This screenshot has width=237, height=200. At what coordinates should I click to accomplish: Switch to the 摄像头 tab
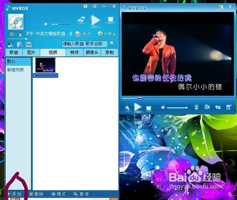[x=92, y=52]
